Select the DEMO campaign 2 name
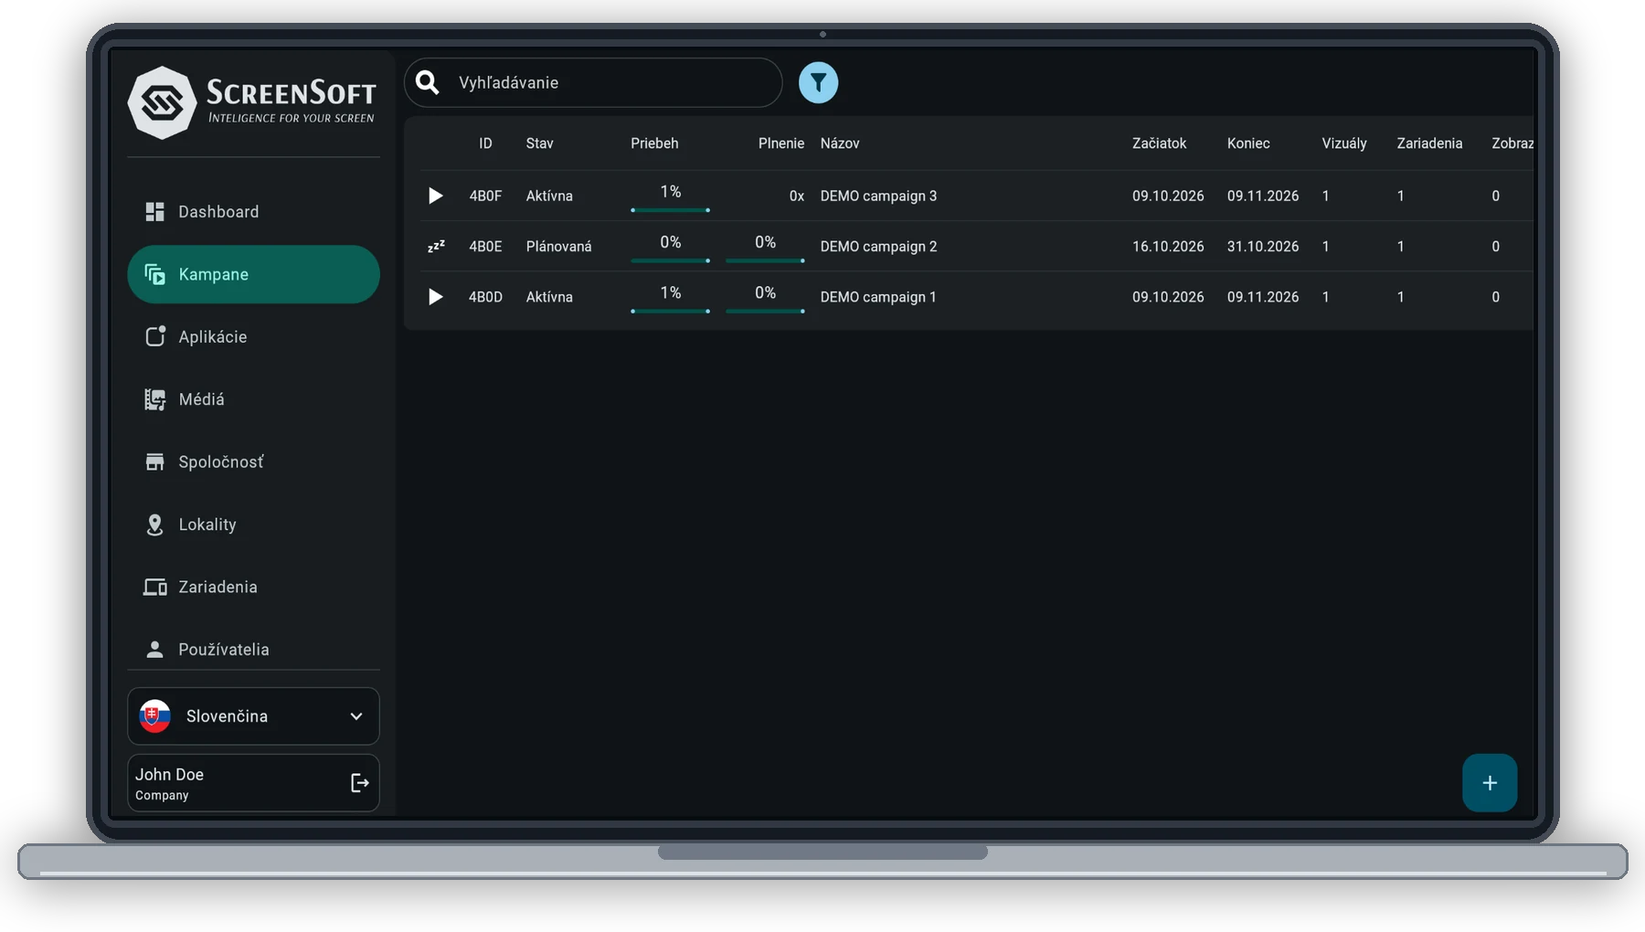Viewport: 1645px width, 932px height. [878, 247]
